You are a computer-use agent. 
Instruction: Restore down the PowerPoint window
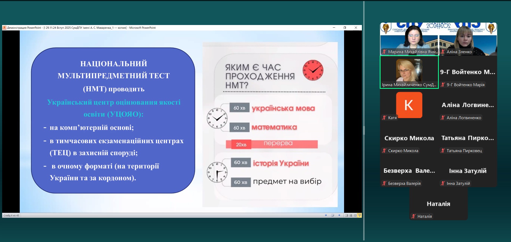click(345, 28)
